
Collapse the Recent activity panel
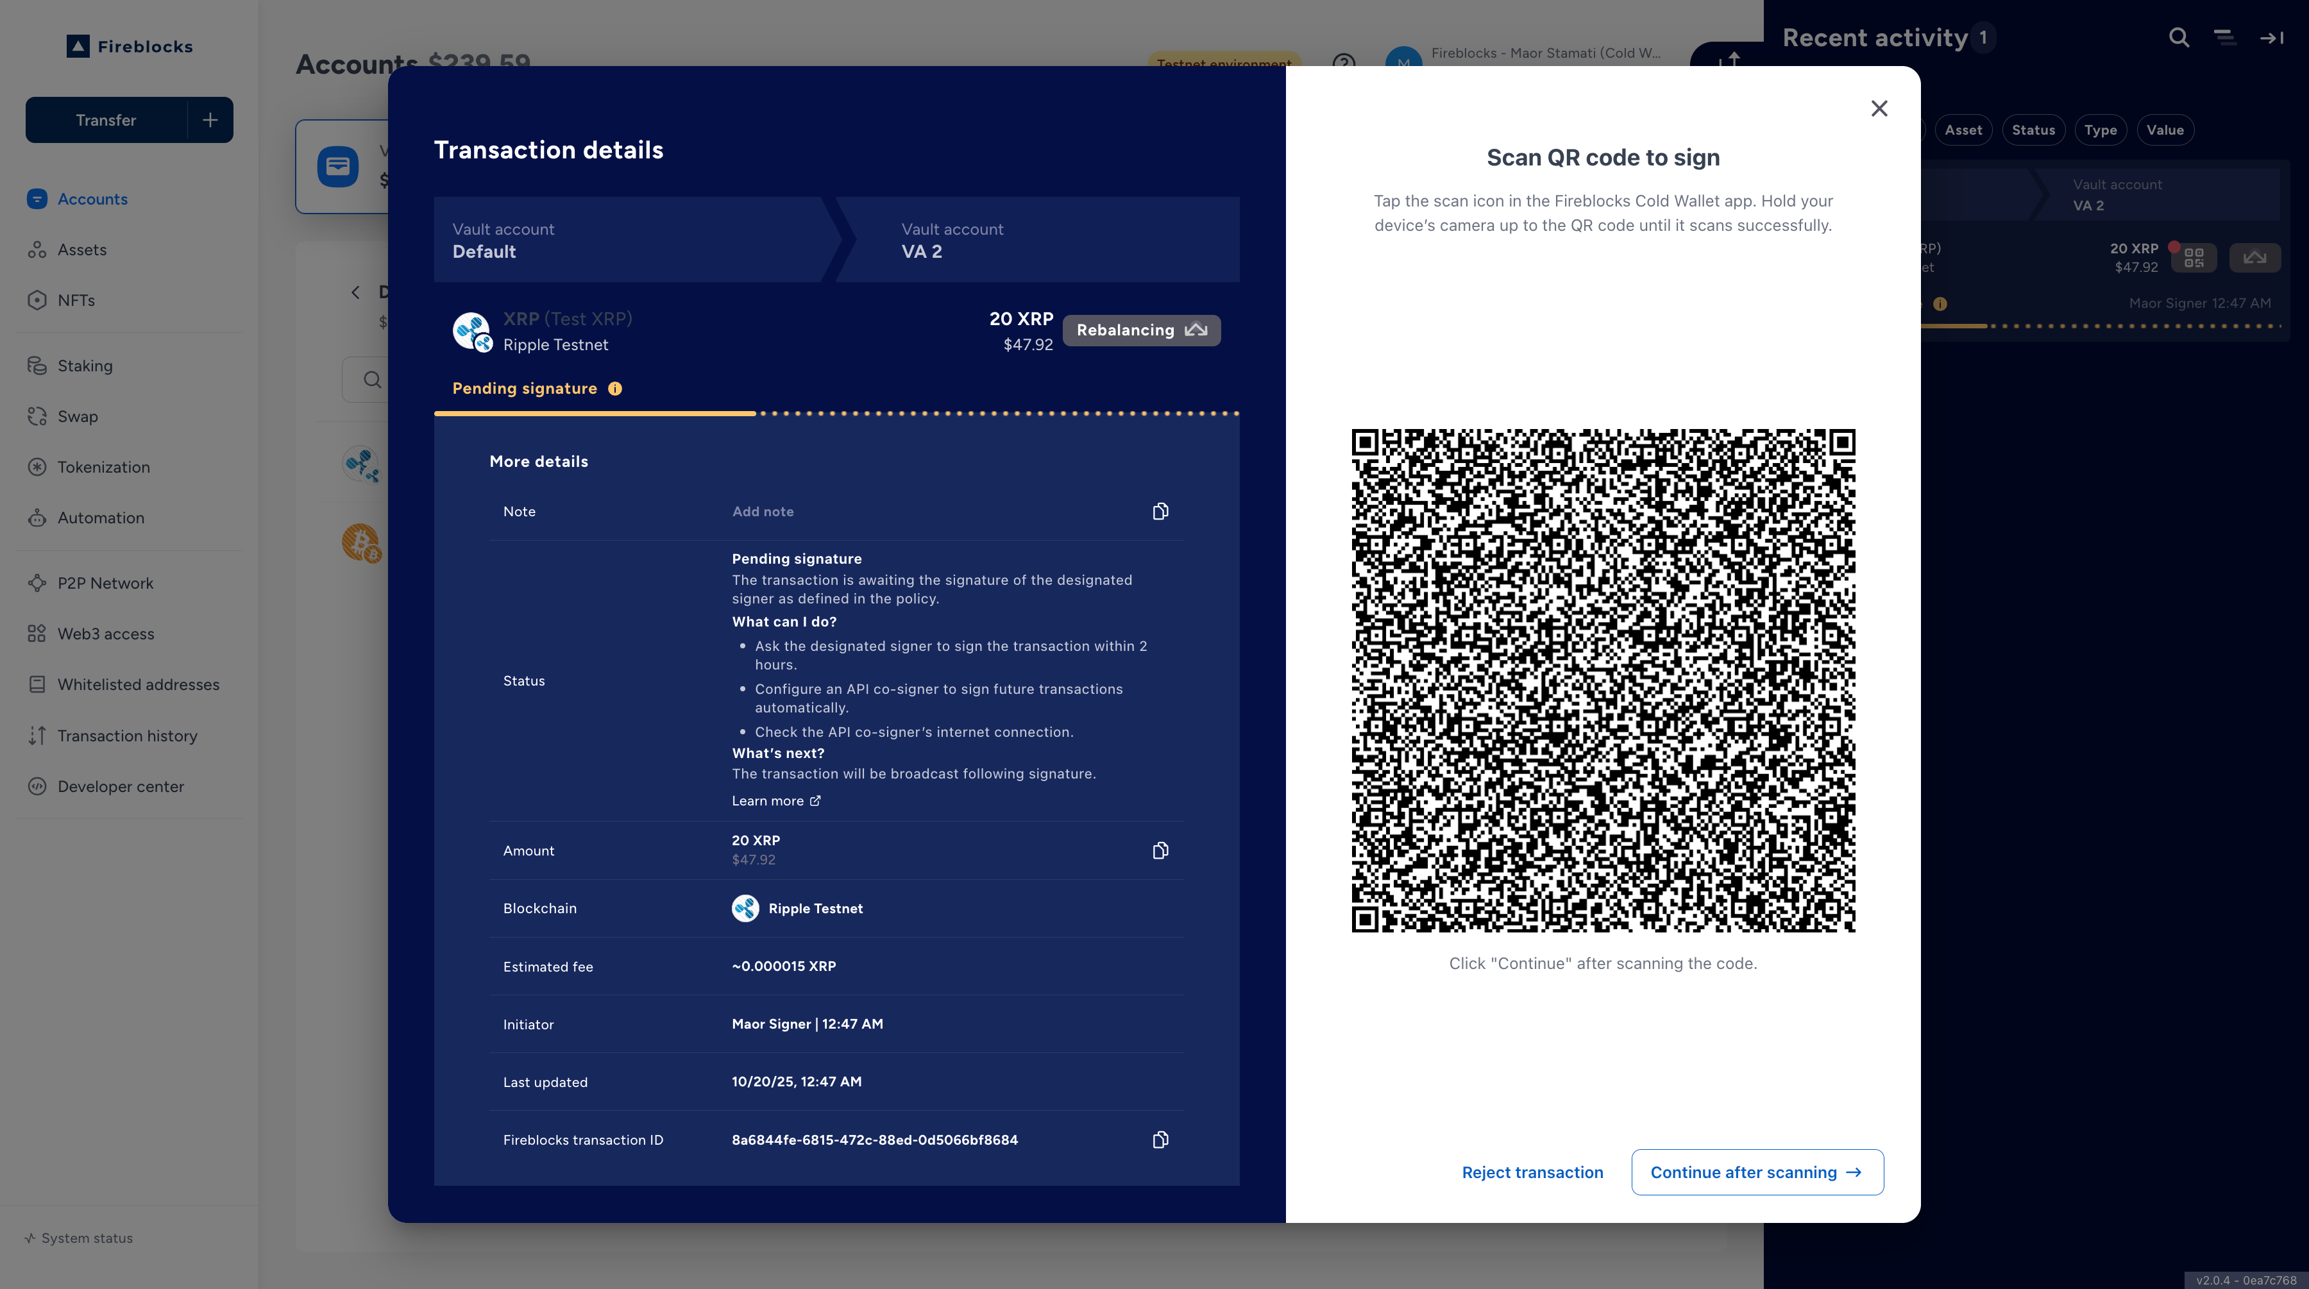click(2271, 38)
